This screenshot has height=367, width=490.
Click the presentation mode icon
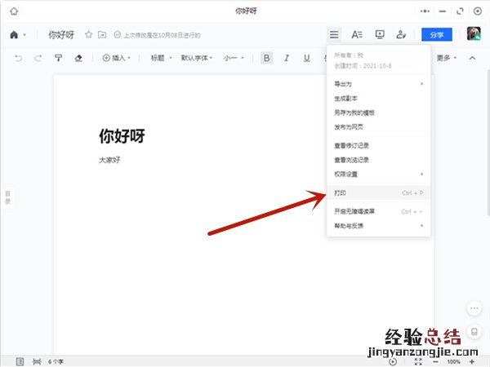[379, 34]
